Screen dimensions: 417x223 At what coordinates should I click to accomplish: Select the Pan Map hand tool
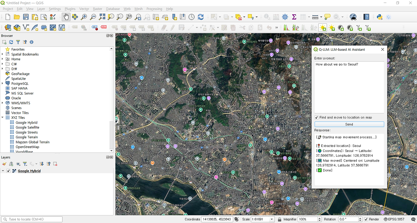[x=66, y=17]
